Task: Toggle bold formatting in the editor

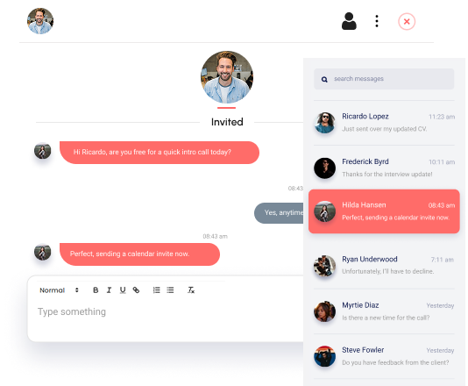Action: click(96, 290)
